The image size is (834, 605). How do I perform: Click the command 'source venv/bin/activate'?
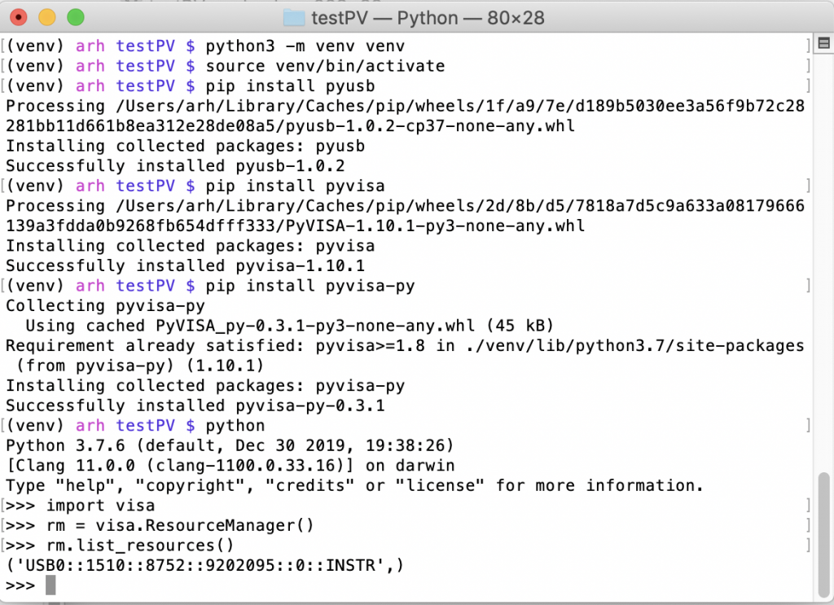coord(326,67)
